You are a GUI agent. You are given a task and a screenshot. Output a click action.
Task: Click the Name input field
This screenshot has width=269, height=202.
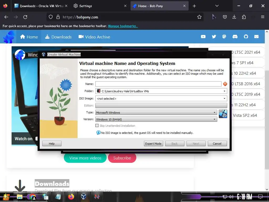[158, 84]
